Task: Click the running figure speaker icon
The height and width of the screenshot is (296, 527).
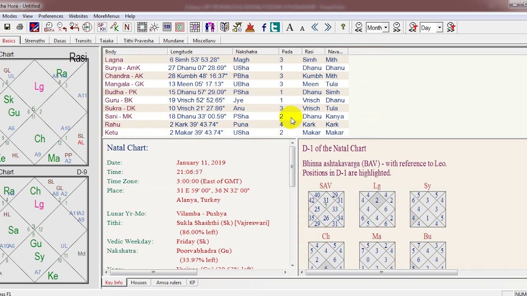Action: tap(237, 27)
